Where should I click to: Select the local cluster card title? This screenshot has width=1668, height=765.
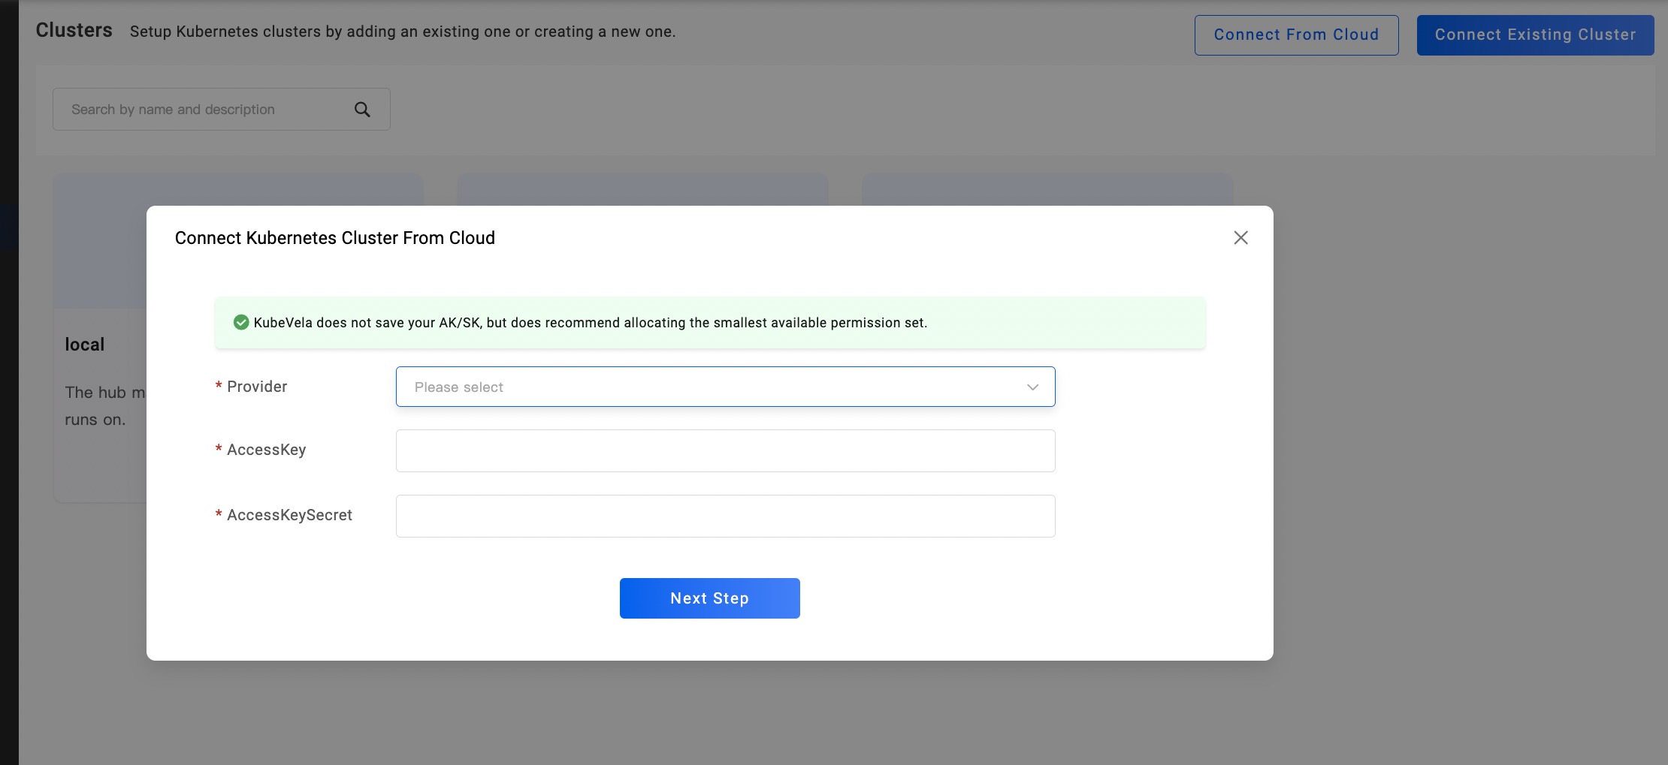point(85,345)
